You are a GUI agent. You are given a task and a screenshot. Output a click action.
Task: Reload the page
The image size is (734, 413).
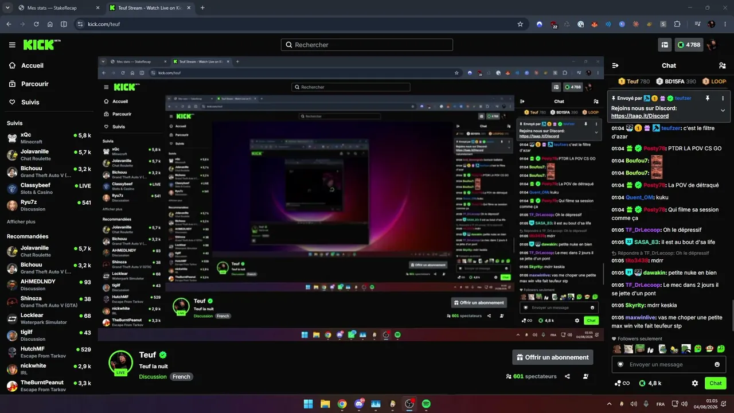[36, 24]
